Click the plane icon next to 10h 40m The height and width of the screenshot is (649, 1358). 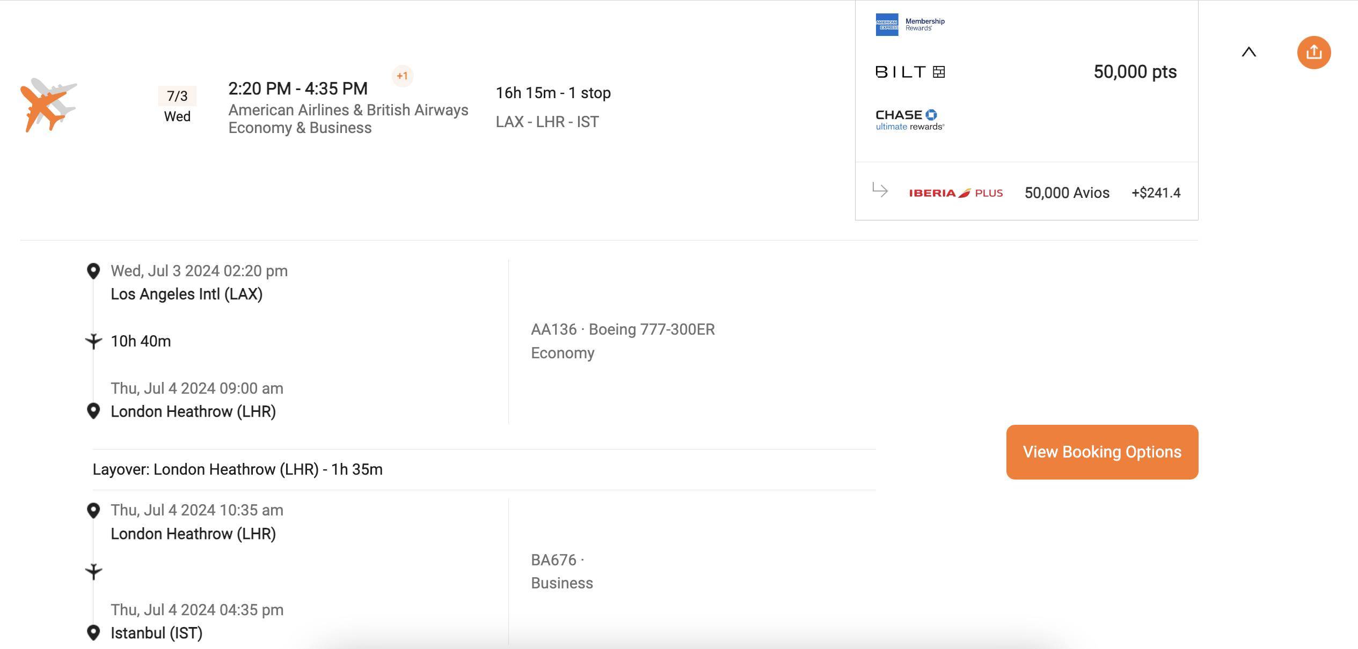[93, 341]
